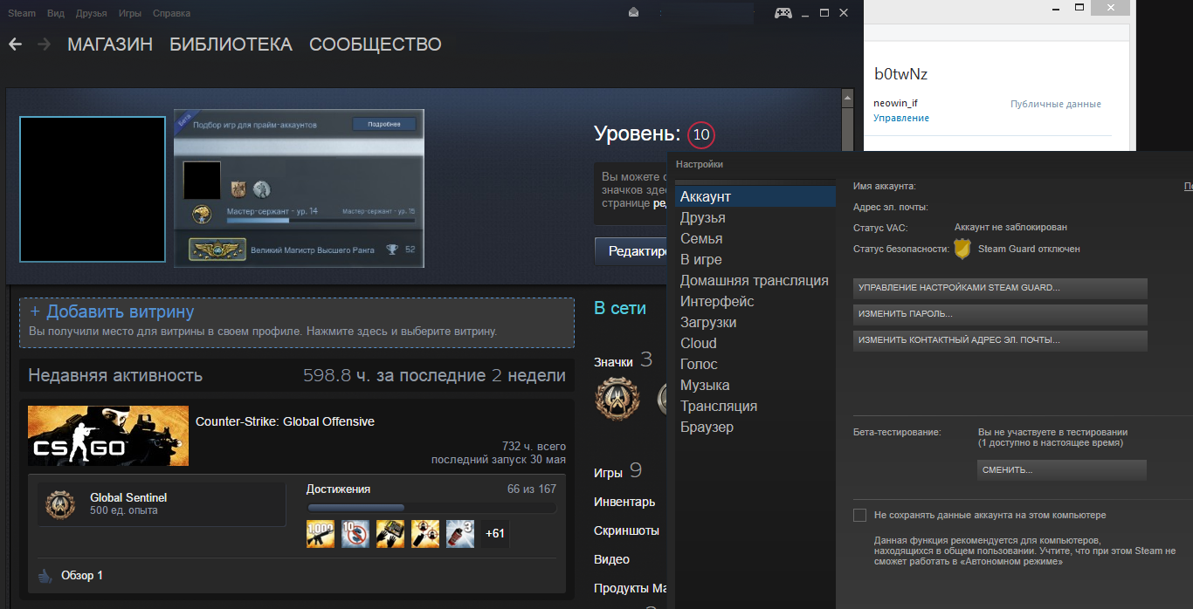The image size is (1193, 609).
Task: Click the Подробнее button on prime banner
Action: point(384,125)
